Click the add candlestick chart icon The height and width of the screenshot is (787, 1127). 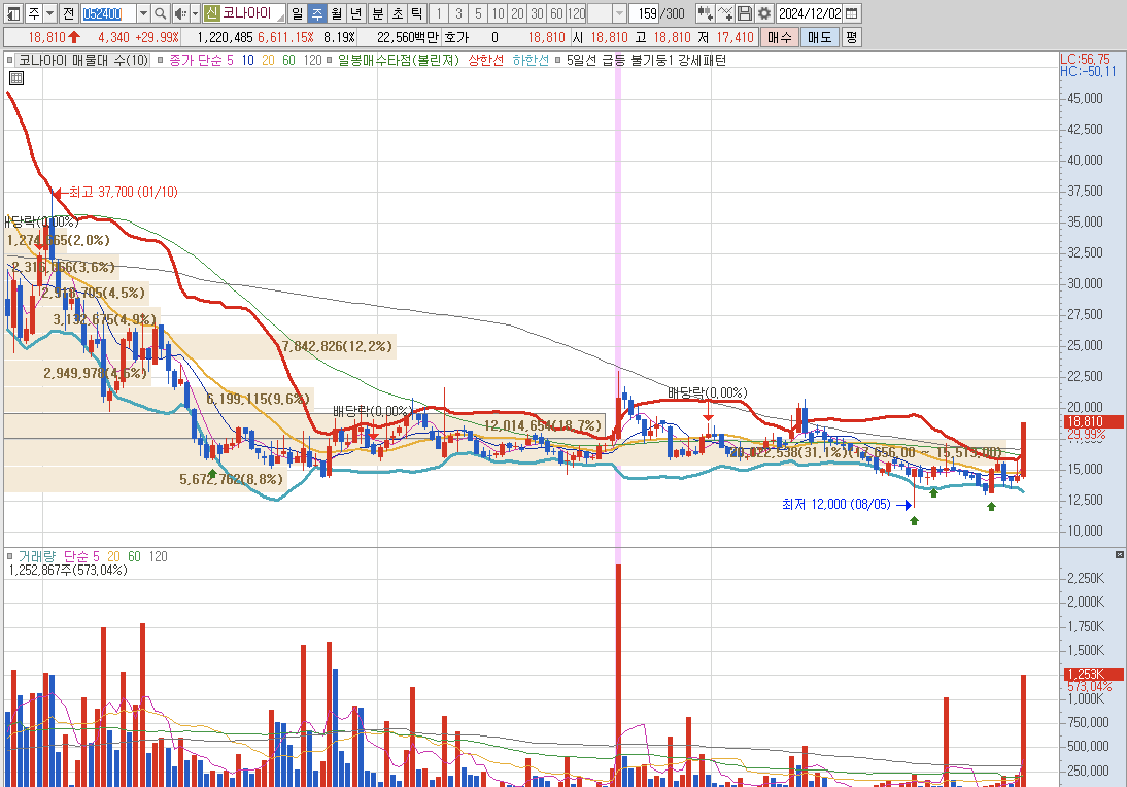[x=705, y=14]
